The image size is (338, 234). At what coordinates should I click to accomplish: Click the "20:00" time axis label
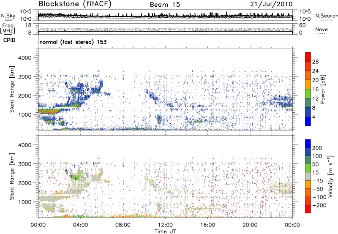[x=250, y=225]
